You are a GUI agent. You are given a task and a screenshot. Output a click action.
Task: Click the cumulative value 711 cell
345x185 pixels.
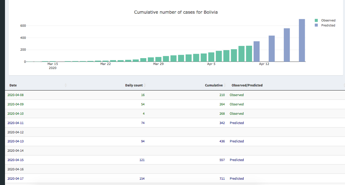pos(222,178)
